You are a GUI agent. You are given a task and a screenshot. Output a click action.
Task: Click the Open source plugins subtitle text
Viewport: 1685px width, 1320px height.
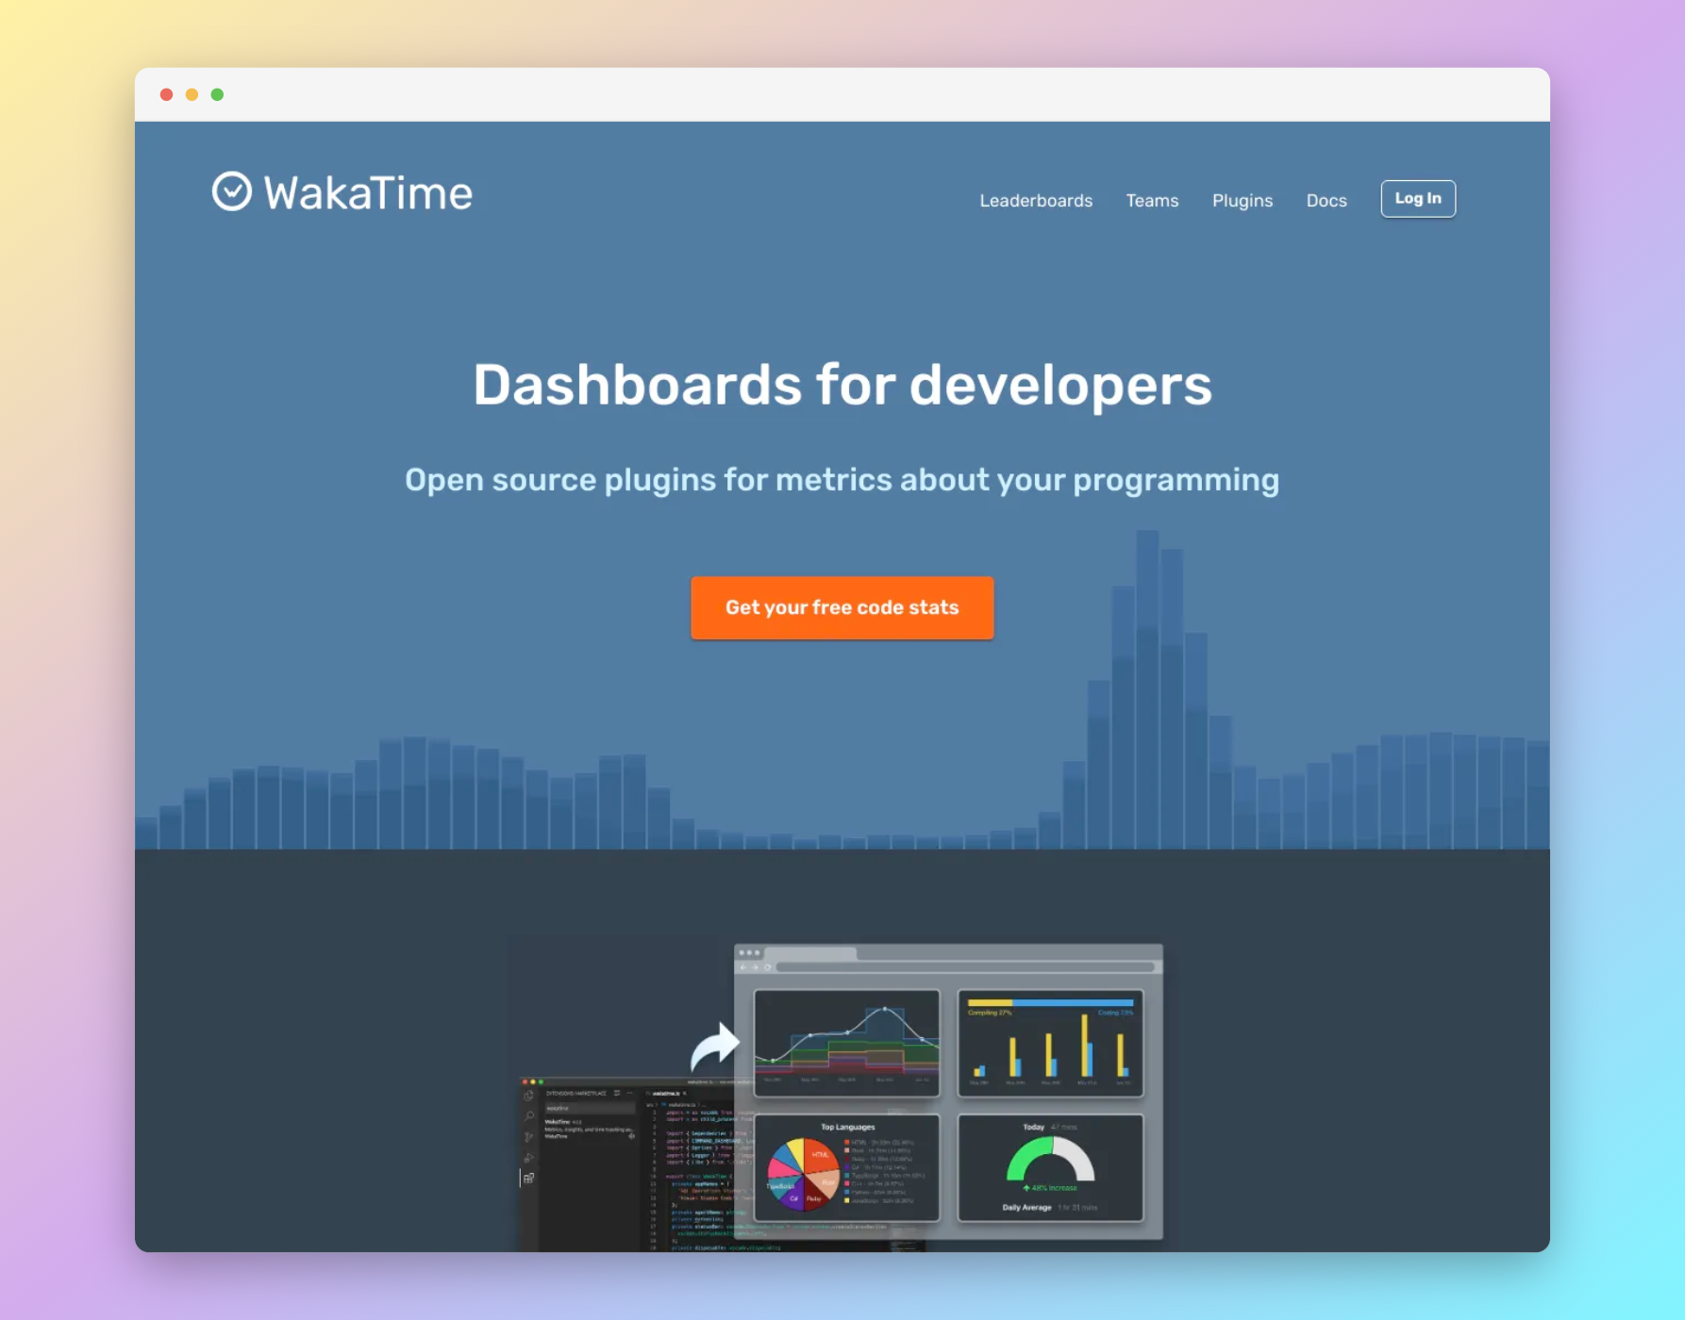842,480
